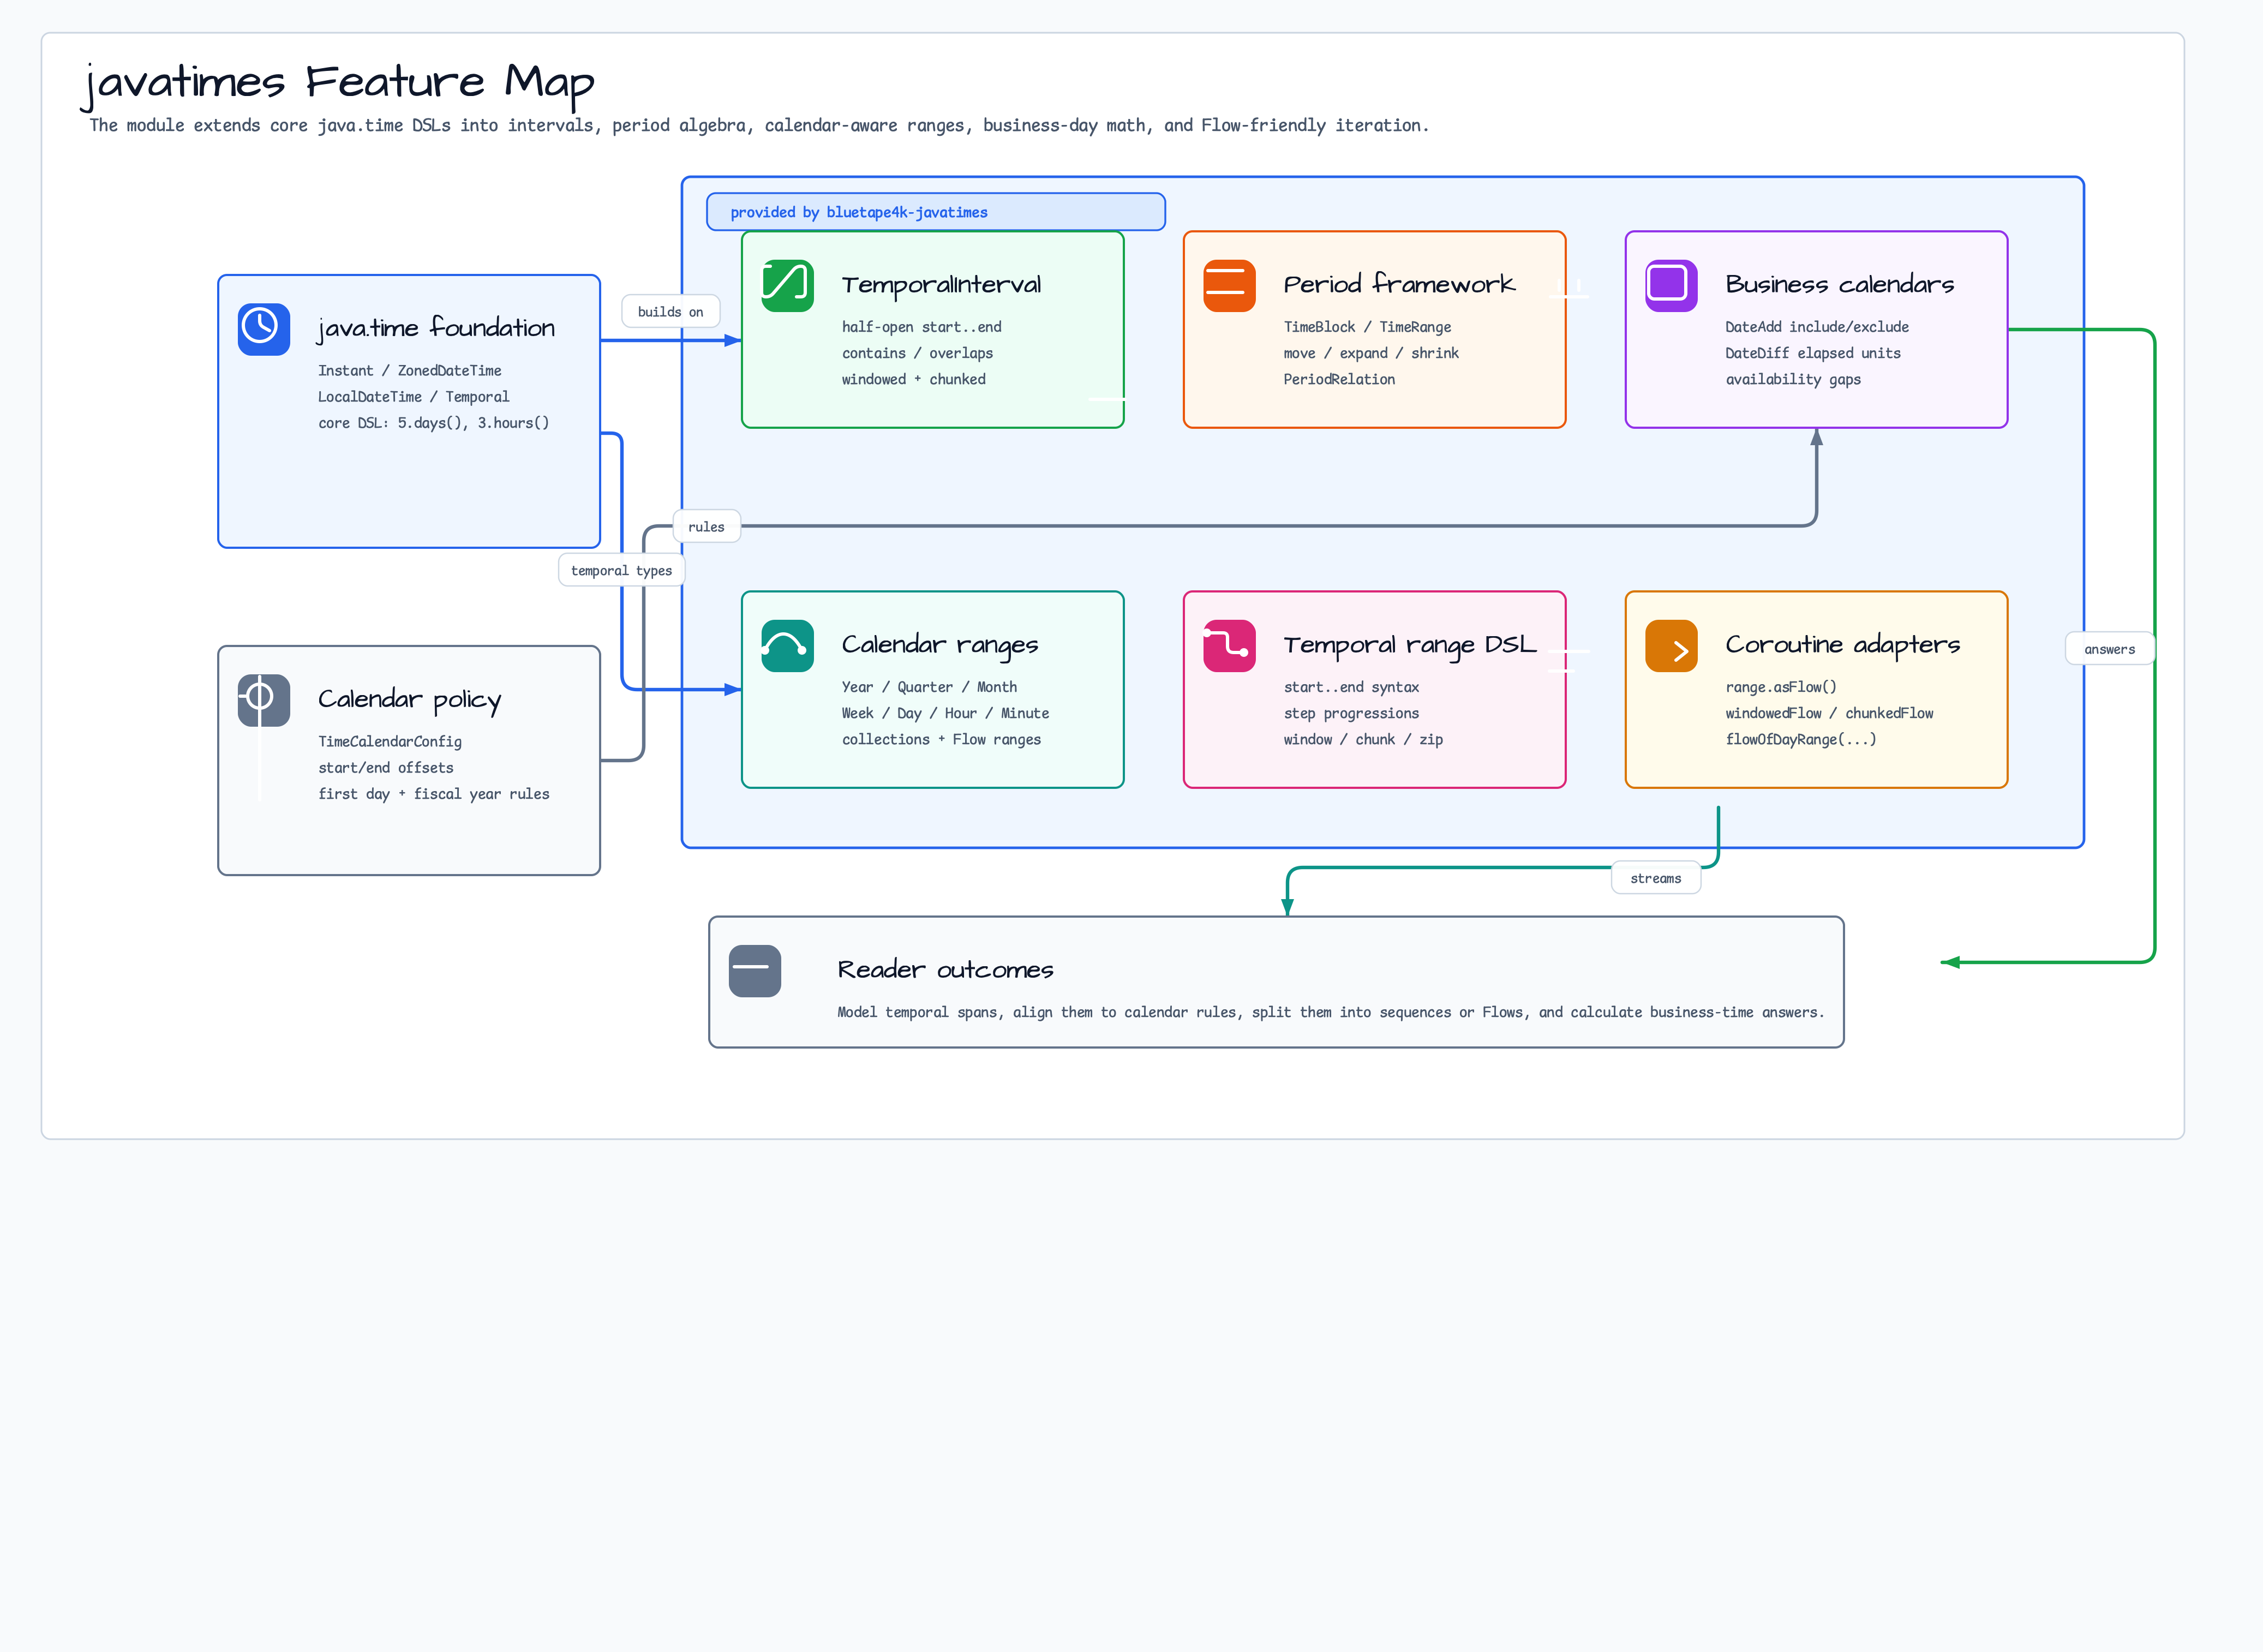The width and height of the screenshot is (2263, 1652).
Task: Click the 'Business calendars' heading
Action: coord(1840,284)
